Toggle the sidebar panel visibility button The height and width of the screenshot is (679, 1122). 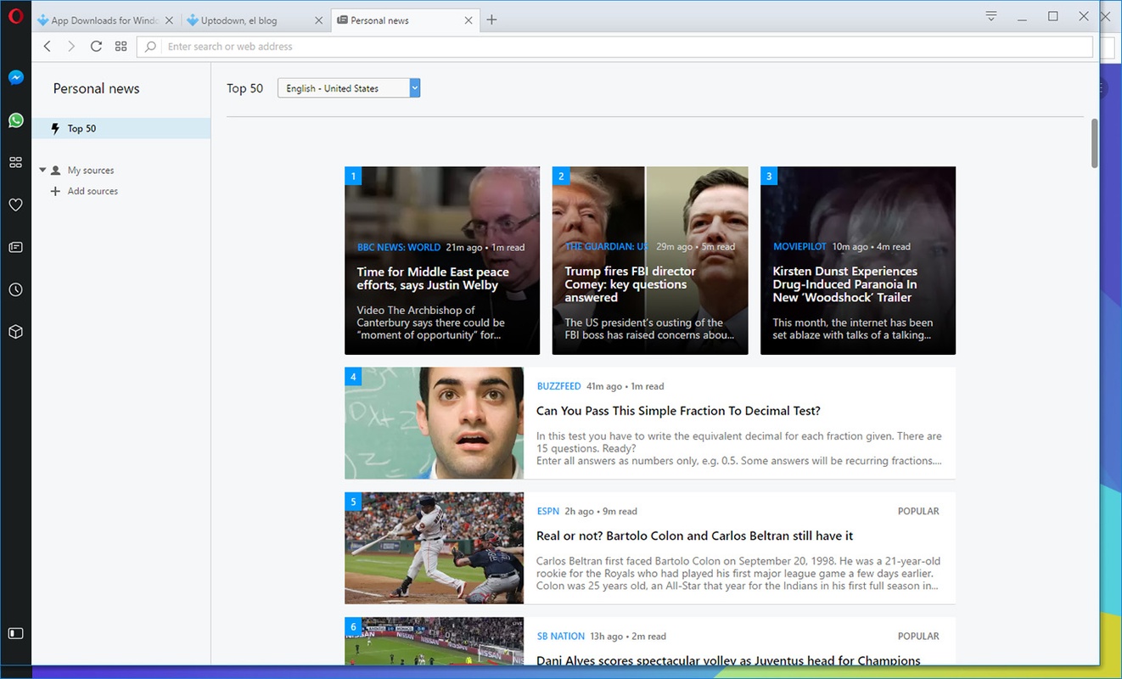pos(15,633)
